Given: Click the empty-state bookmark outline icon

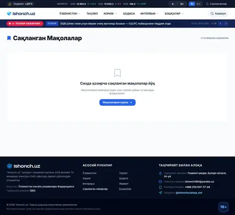Looking at the screenshot, I should click(117, 73).
